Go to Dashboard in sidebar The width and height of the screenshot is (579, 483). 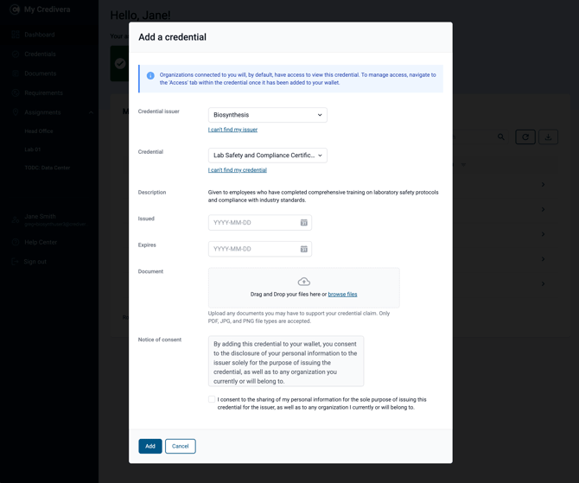[40, 35]
